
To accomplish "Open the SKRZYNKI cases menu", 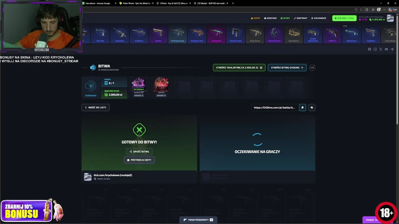I will 270,18.
